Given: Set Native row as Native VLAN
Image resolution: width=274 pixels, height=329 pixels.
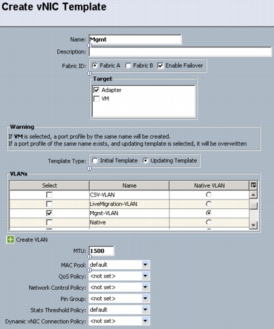Looking at the screenshot, I should (209, 222).
